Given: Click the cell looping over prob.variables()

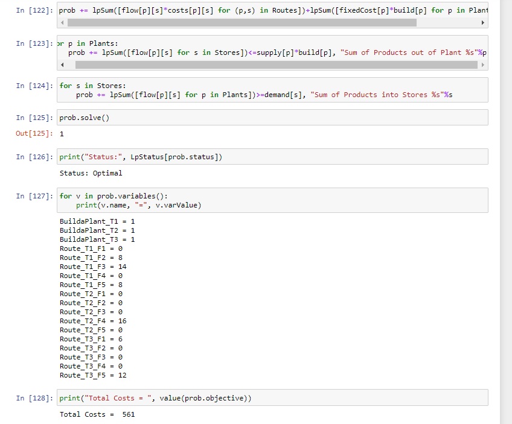Looking at the screenshot, I should point(272,200).
